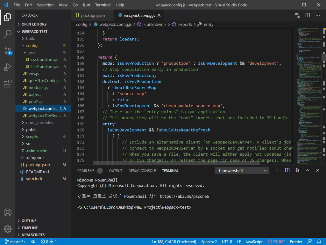Expand the Timeline section
326x245 pixels.
43,228
